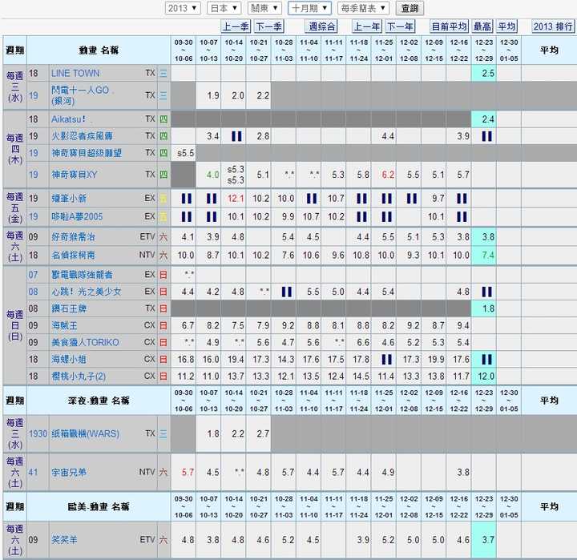The width and height of the screenshot is (577, 560).
Task: Open the 閃電十一人GO (銀河) link
Action: click(80, 95)
